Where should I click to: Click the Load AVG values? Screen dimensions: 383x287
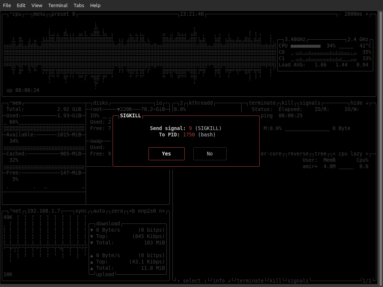341,65
